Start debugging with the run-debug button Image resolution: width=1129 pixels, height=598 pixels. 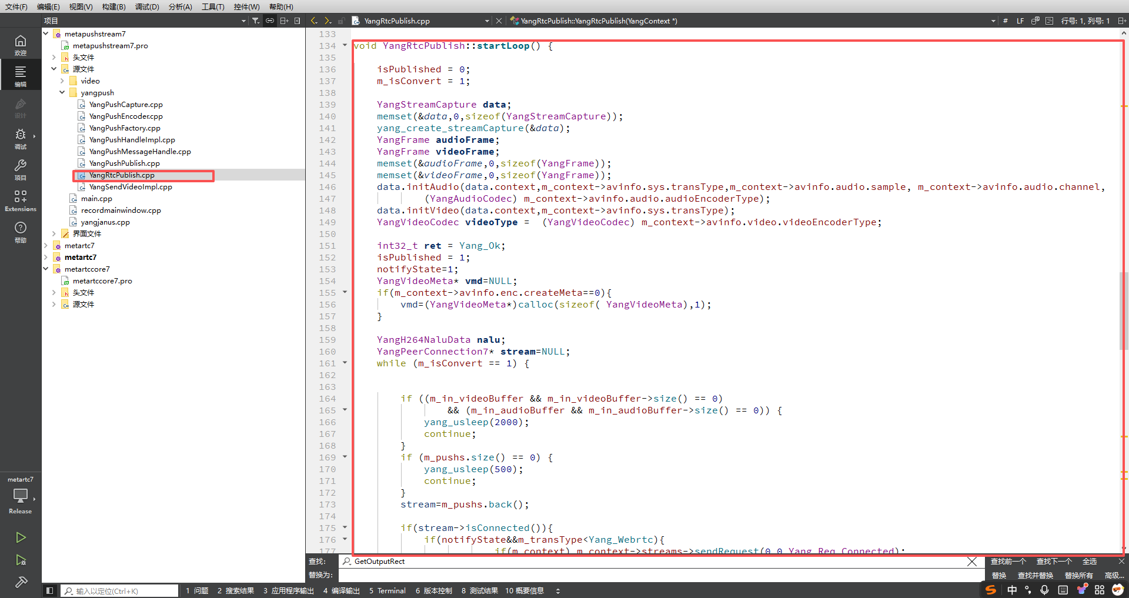[x=21, y=560]
